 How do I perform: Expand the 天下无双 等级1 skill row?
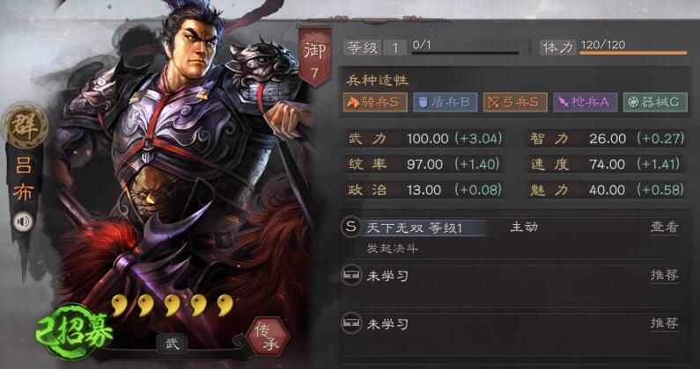coord(512,237)
